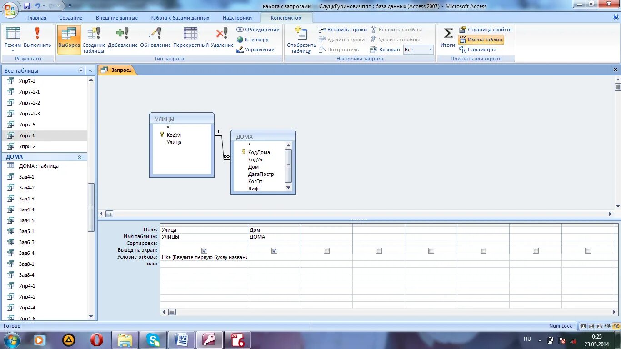Click the Windows Start button
621x349 pixels.
pos(11,340)
